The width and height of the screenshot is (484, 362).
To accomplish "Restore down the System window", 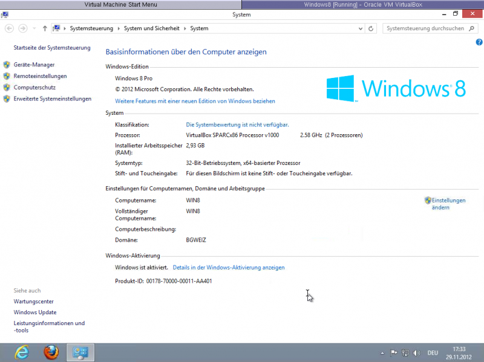I will (x=456, y=14).
